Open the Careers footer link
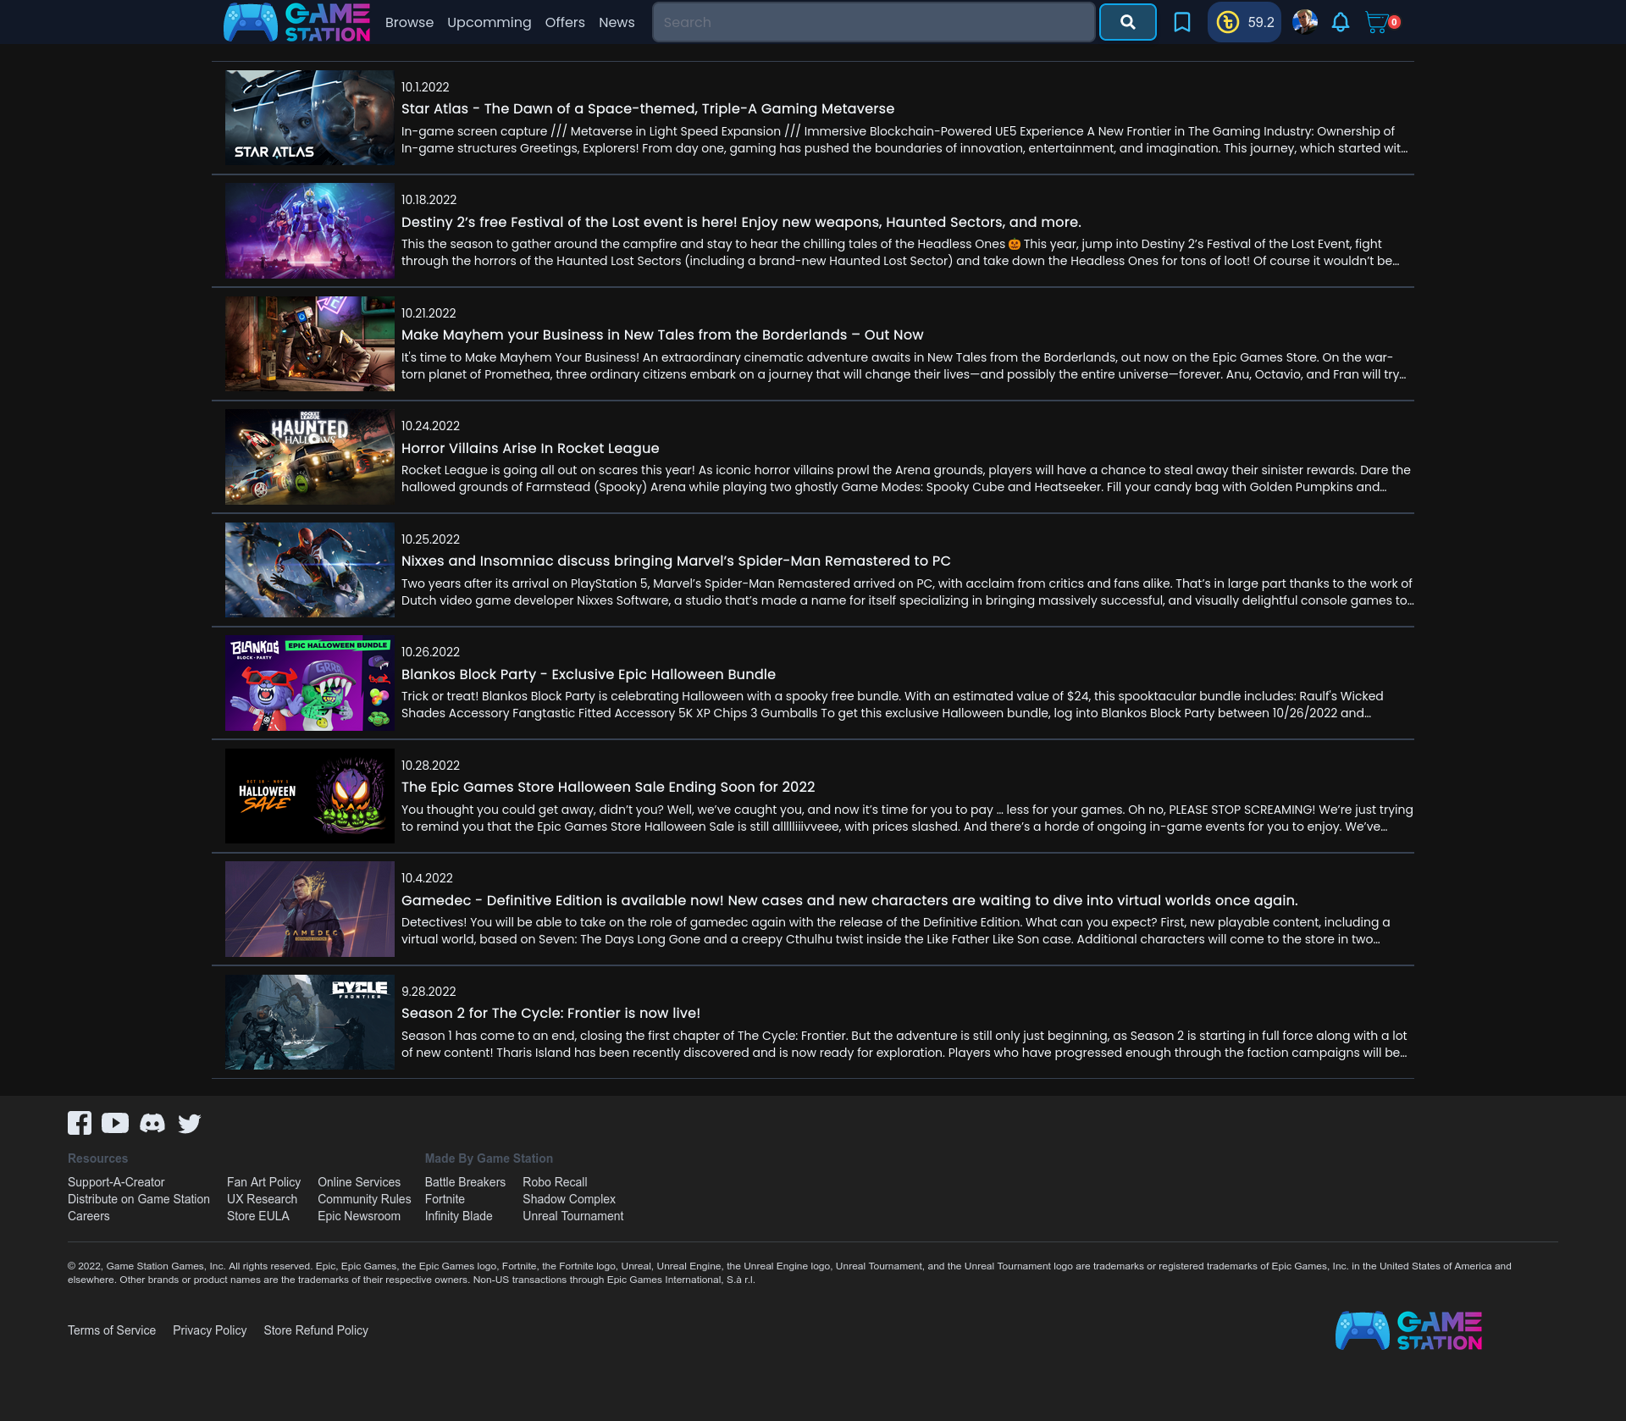Viewport: 1626px width, 1421px height. (x=89, y=1216)
